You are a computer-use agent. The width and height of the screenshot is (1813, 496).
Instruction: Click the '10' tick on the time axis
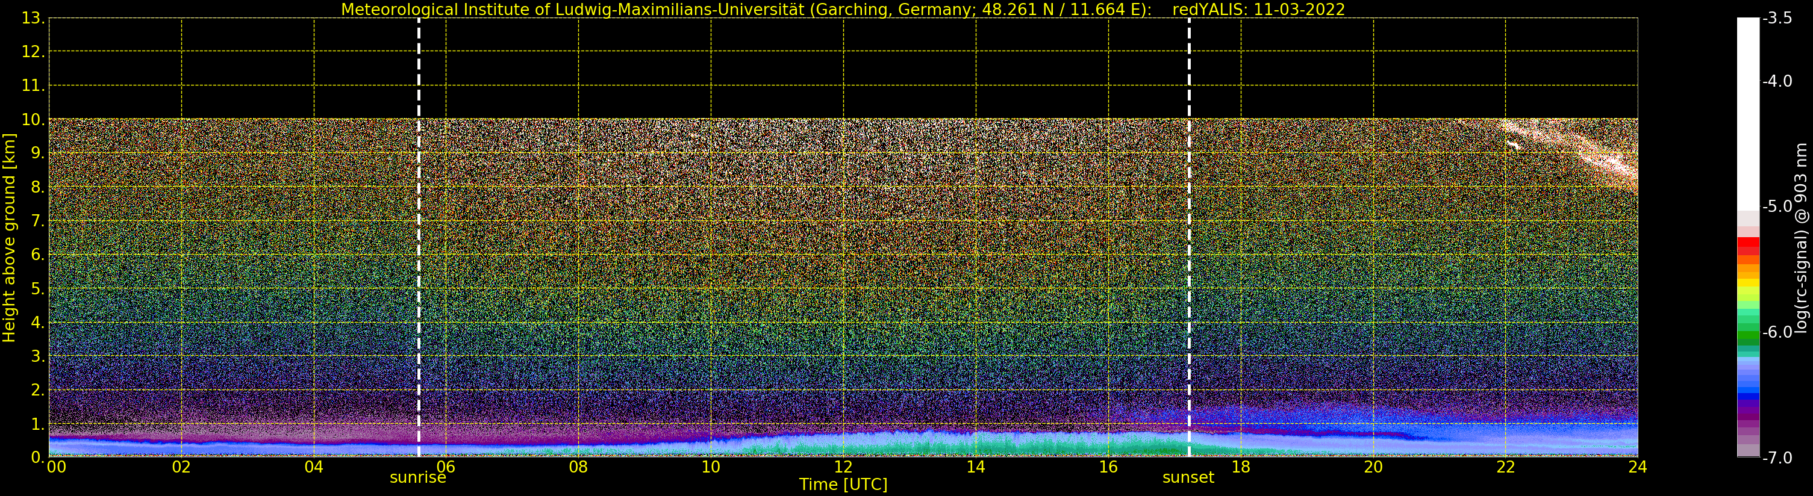[x=711, y=467]
